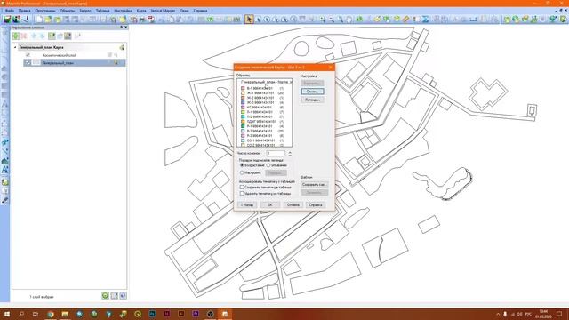This screenshot has width=569, height=320.
Task: Open the Объекты menu
Action: [68, 11]
